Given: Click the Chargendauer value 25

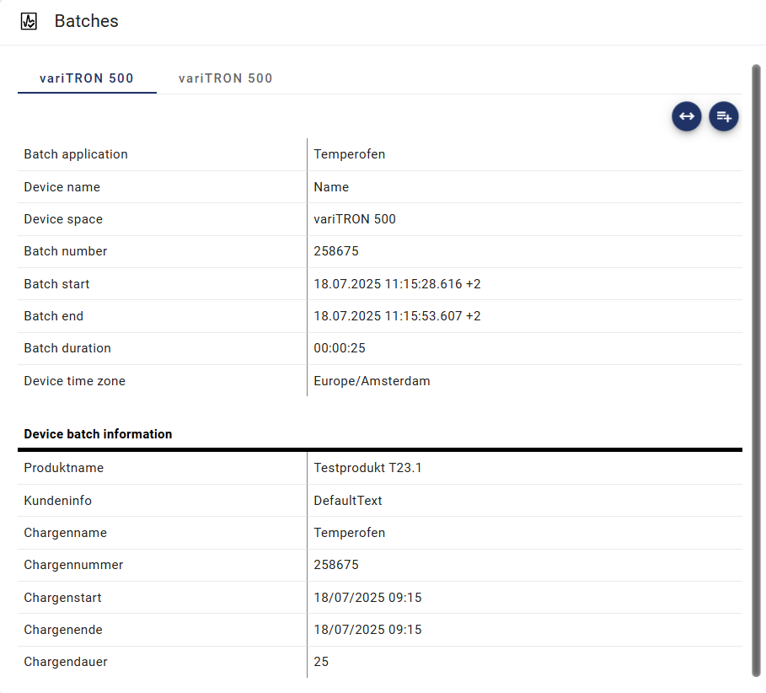Looking at the screenshot, I should point(321,662).
